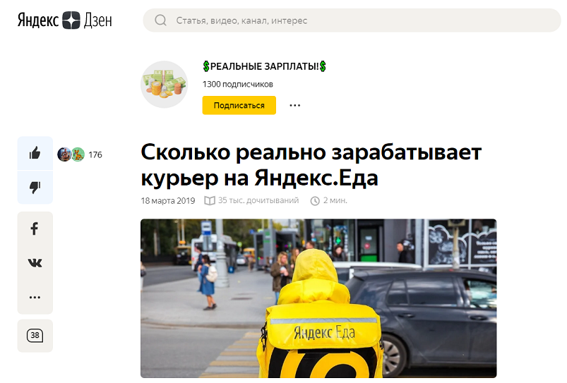This screenshot has height=383, width=567.
Task: Open РЕАЛЬНЫЕ ЗАРПЛАТЫ channel link
Action: 264,66
